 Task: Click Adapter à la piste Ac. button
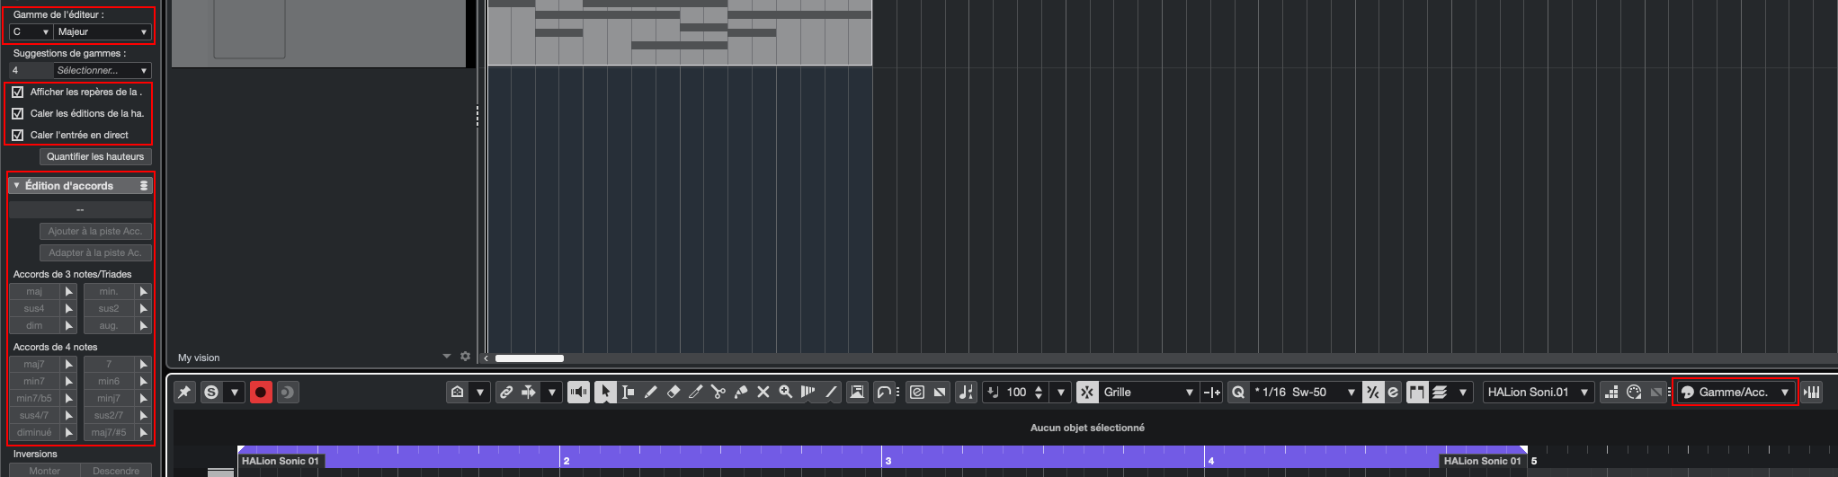click(x=95, y=252)
